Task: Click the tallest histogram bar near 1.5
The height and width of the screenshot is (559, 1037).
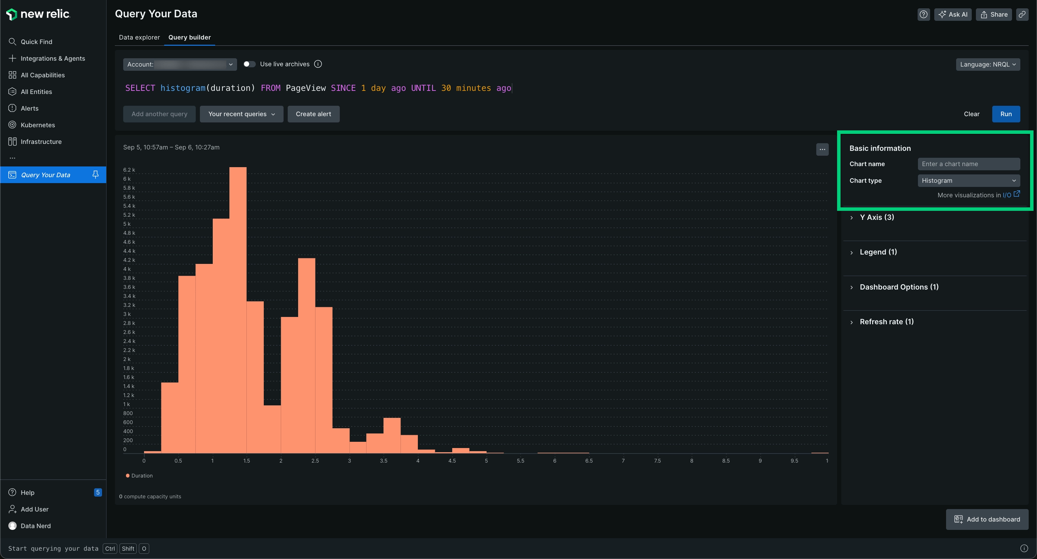Action: pos(238,310)
